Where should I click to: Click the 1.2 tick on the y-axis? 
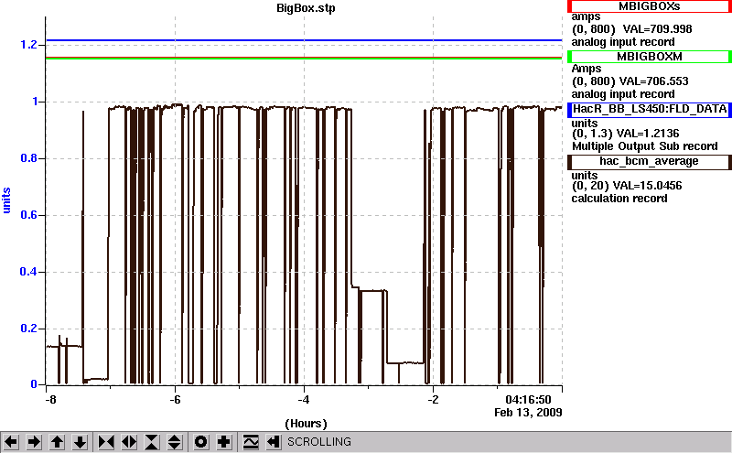[x=28, y=45]
